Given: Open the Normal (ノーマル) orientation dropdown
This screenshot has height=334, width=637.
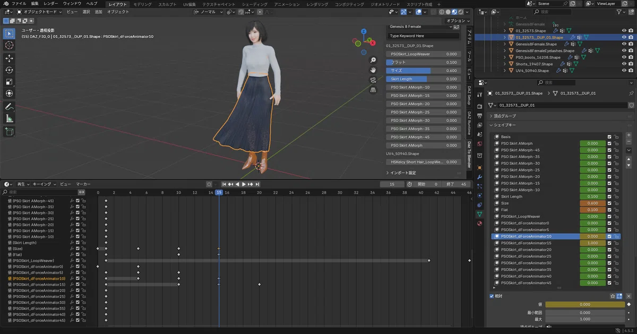Looking at the screenshot, I should [x=208, y=12].
